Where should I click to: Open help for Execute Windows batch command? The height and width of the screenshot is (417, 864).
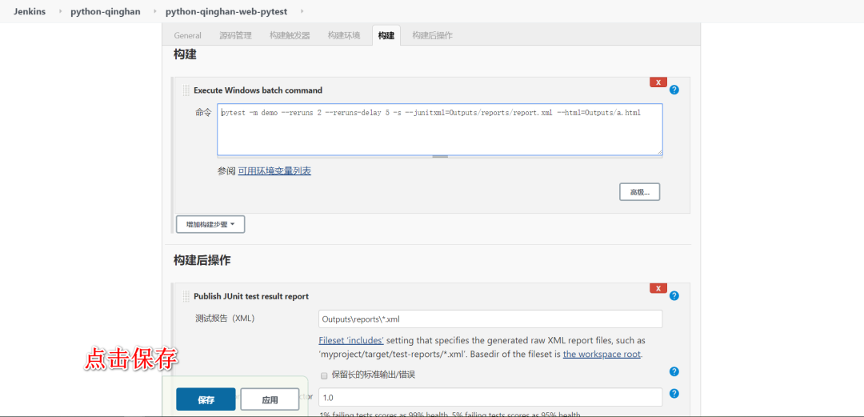point(674,90)
